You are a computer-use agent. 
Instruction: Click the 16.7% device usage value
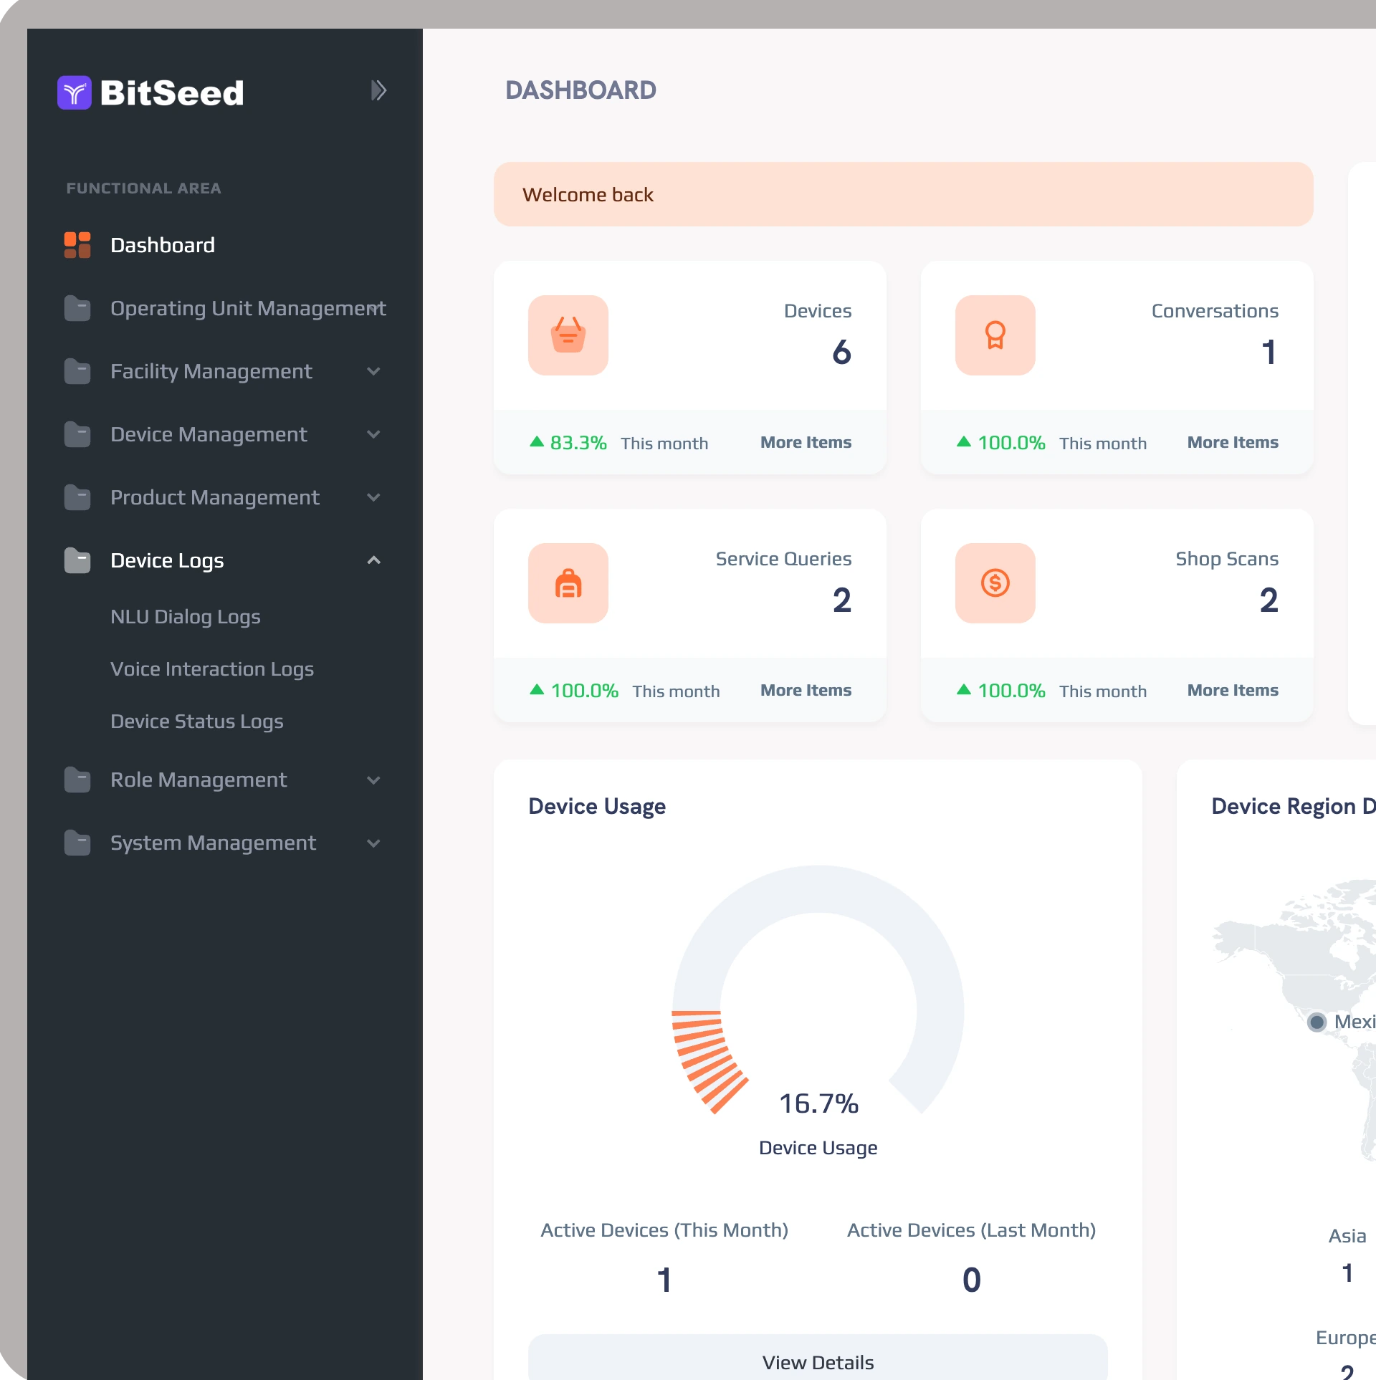click(x=818, y=1103)
